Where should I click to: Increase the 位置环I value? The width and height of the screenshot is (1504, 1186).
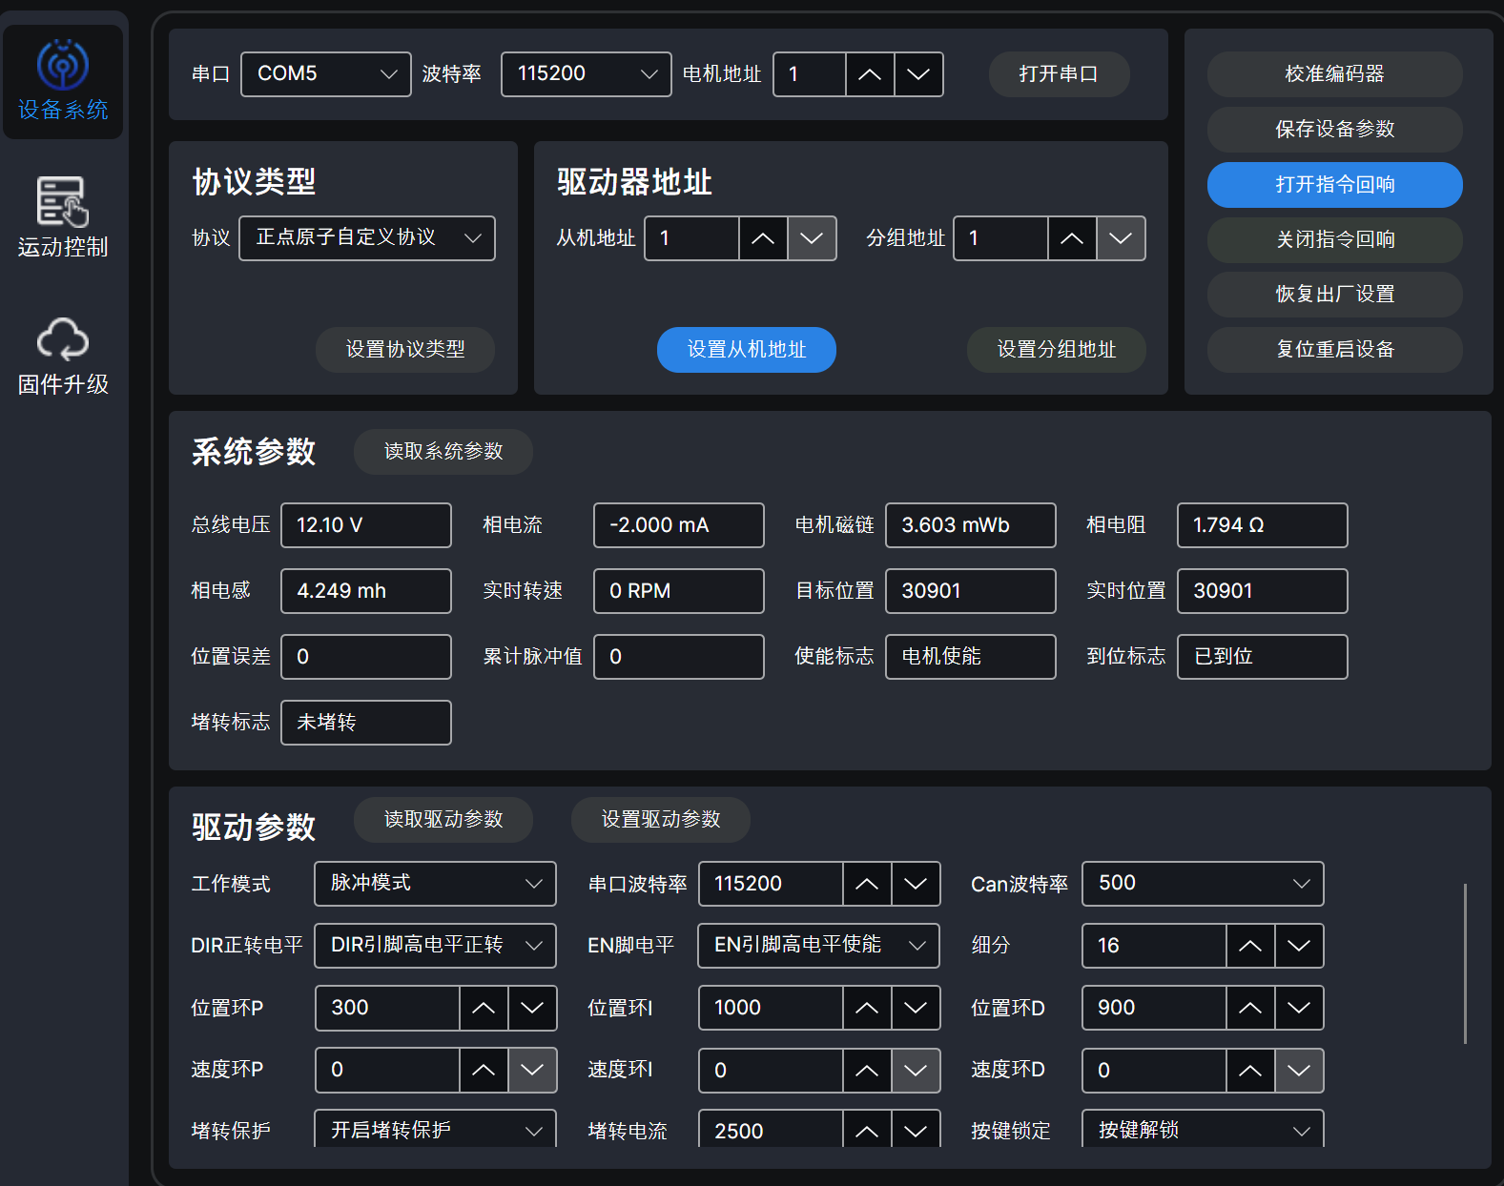click(867, 1009)
